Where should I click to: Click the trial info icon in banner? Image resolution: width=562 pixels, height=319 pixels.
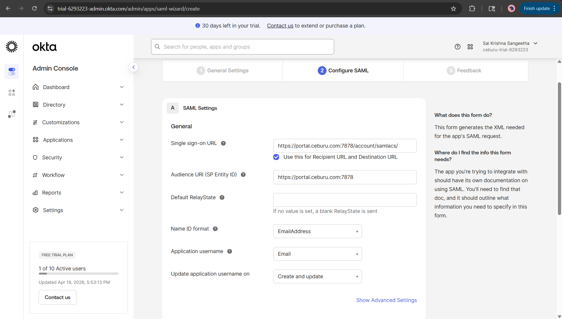[x=198, y=26]
